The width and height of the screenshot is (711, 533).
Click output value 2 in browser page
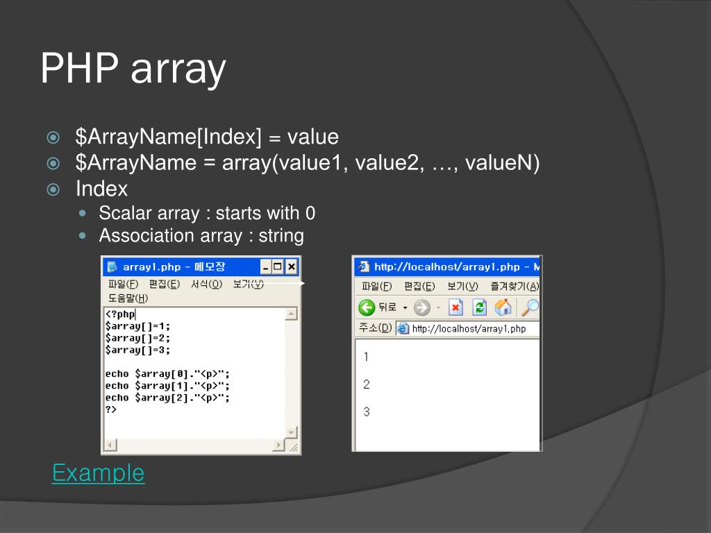(x=367, y=384)
